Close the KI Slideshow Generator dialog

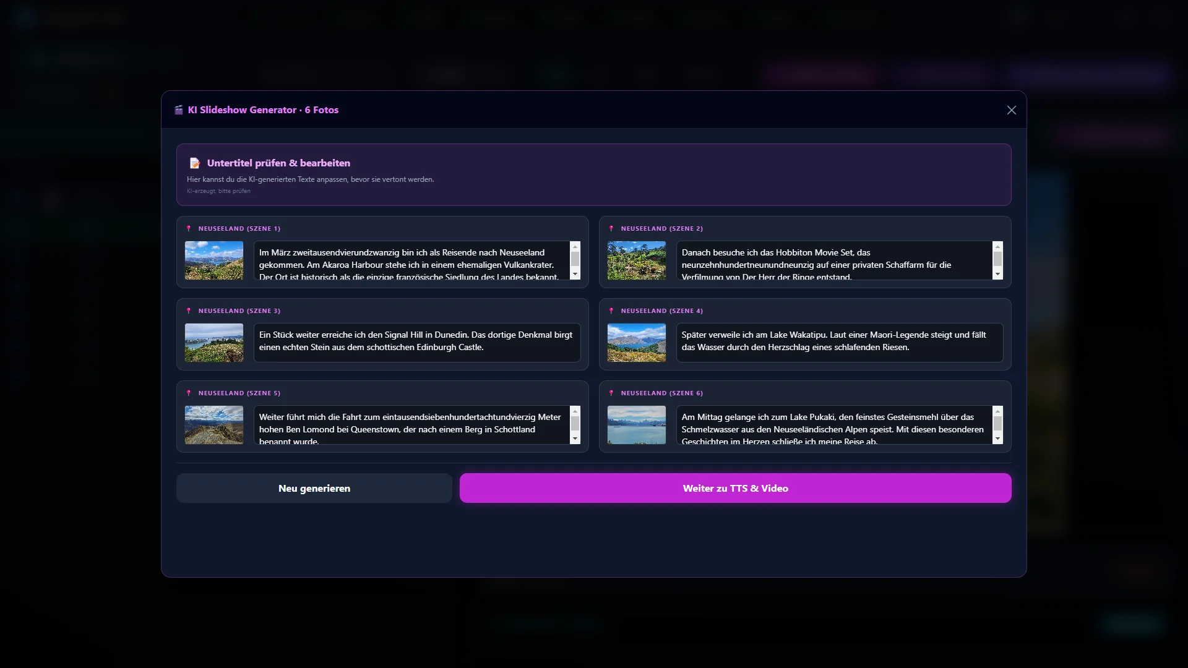click(1012, 110)
